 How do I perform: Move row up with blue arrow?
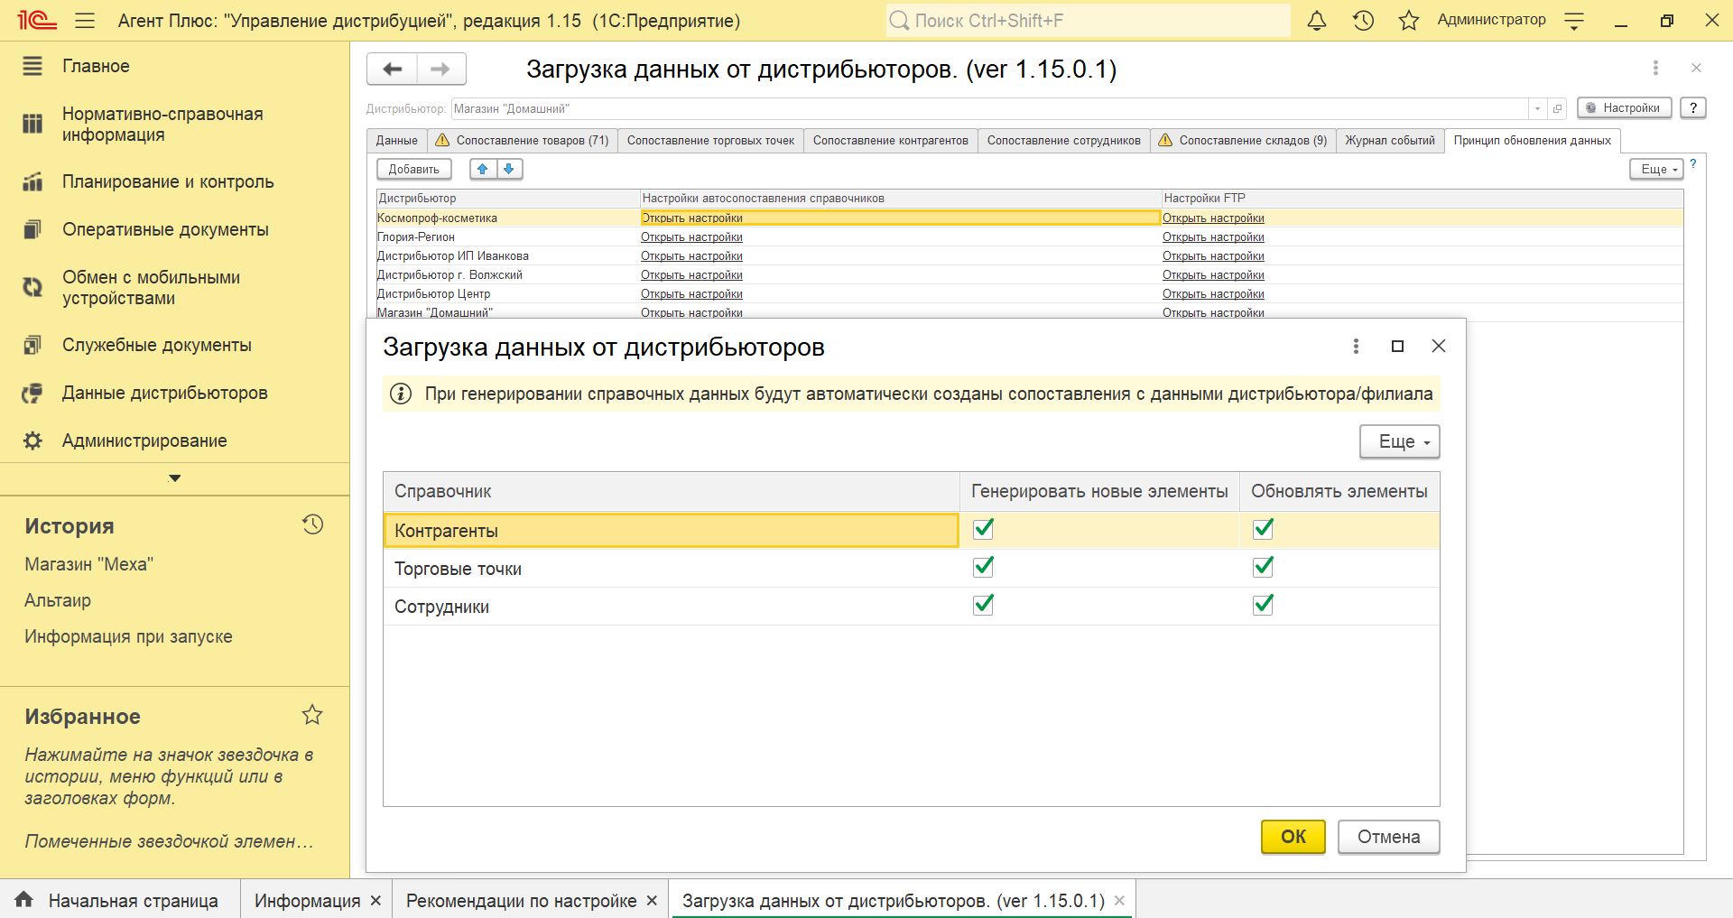pos(483,169)
